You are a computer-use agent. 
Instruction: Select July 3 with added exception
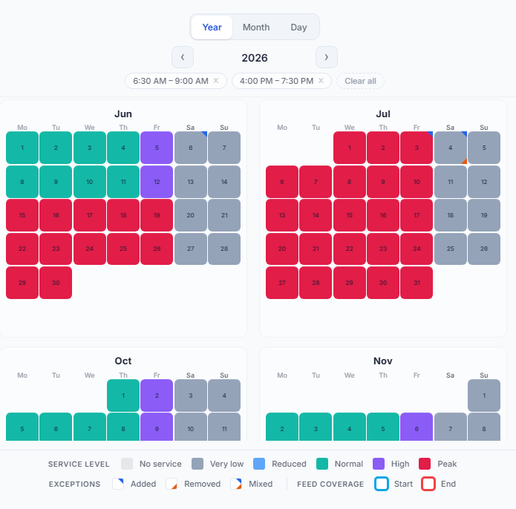[417, 148]
